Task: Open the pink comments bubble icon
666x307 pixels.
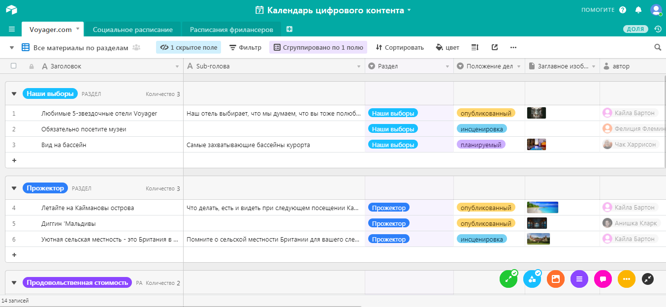Action: [603, 279]
